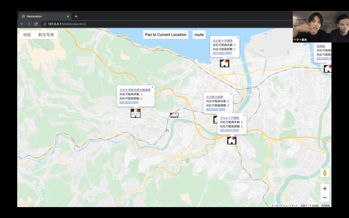Viewport: 349px width, 218px height.
Task: Switch map to 地図 view
Action: click(27, 35)
